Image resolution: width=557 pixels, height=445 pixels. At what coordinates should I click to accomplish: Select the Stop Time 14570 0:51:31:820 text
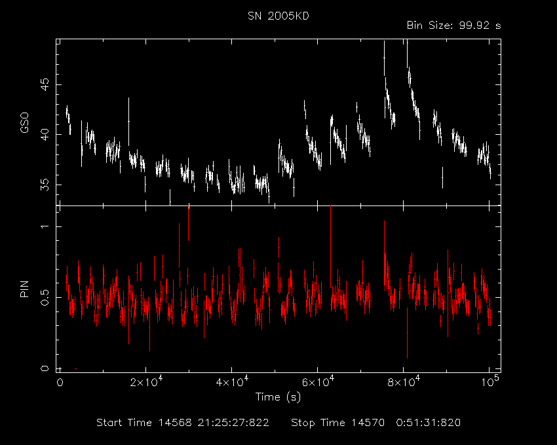(x=376, y=423)
